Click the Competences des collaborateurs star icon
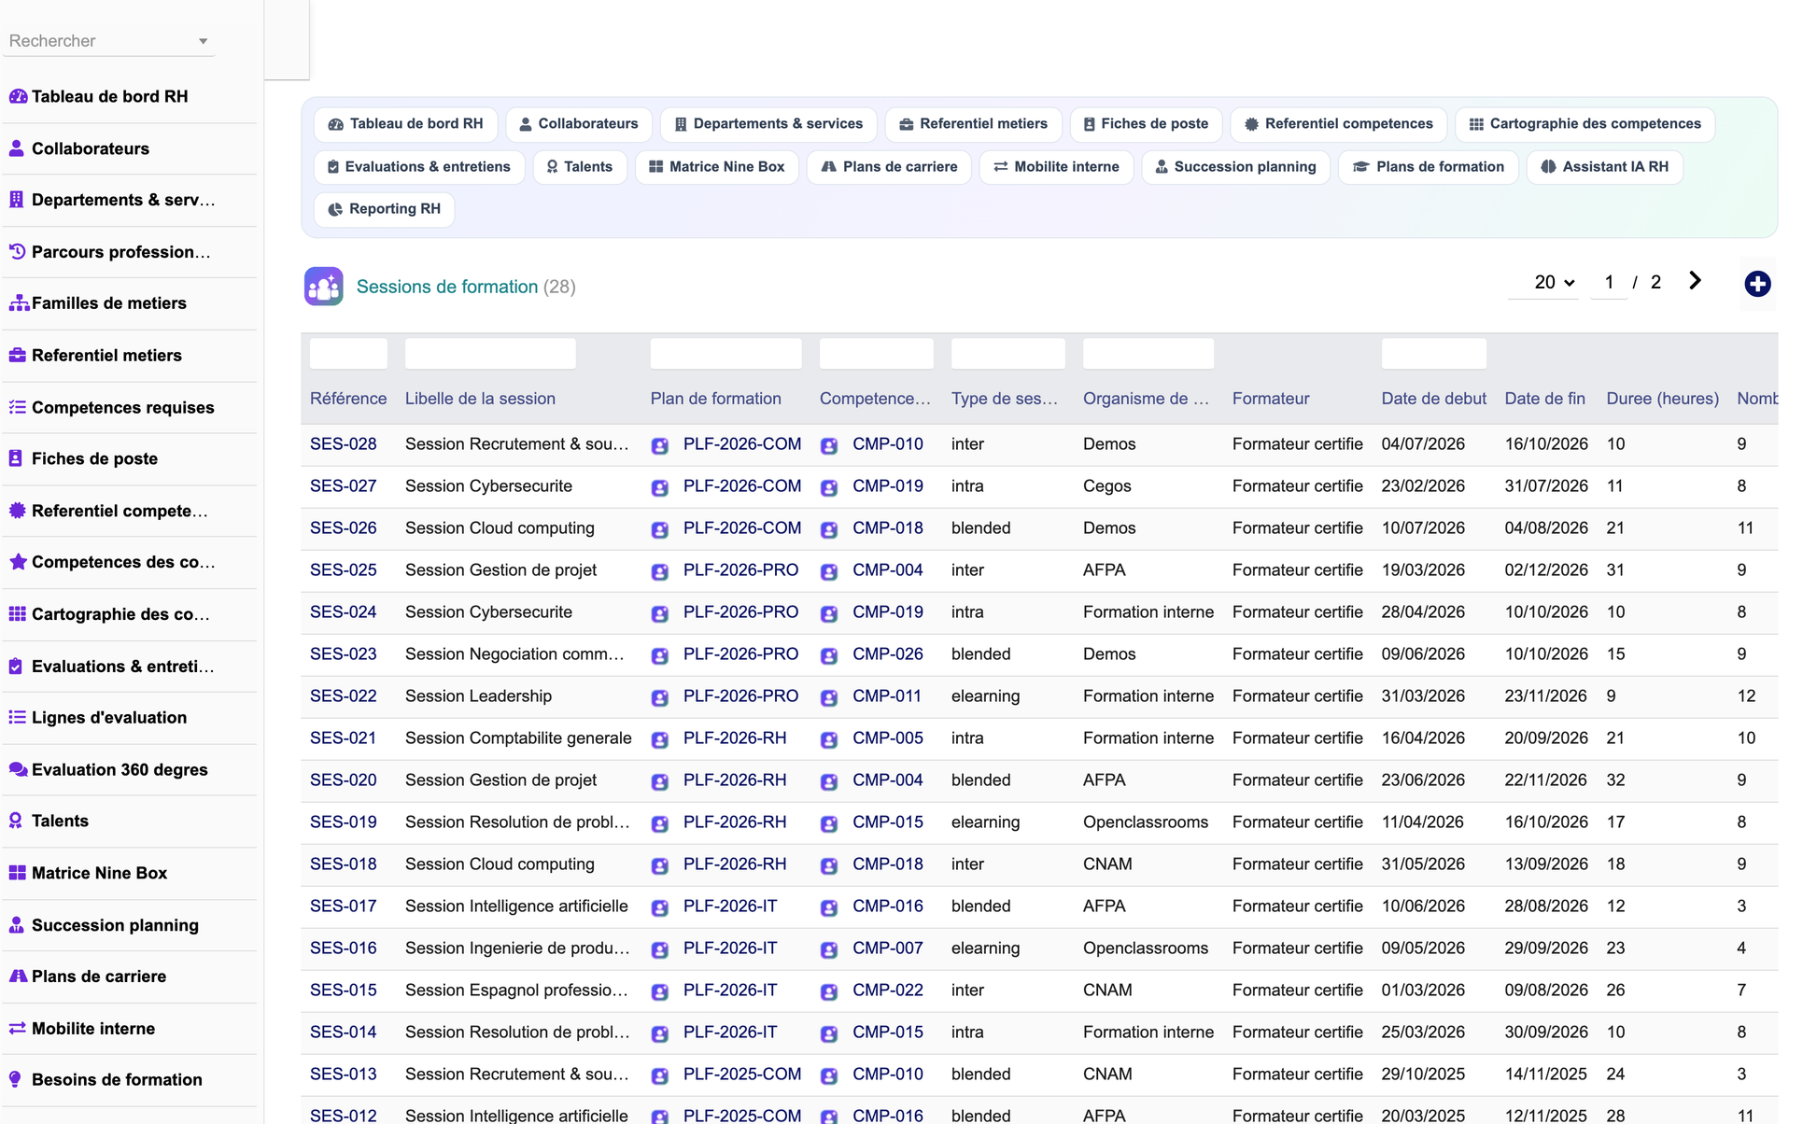1817x1124 pixels. coord(17,562)
